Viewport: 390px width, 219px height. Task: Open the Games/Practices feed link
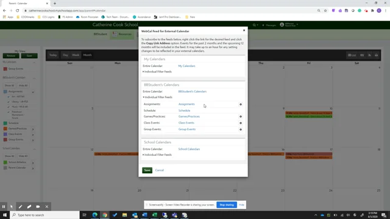pos(189,116)
